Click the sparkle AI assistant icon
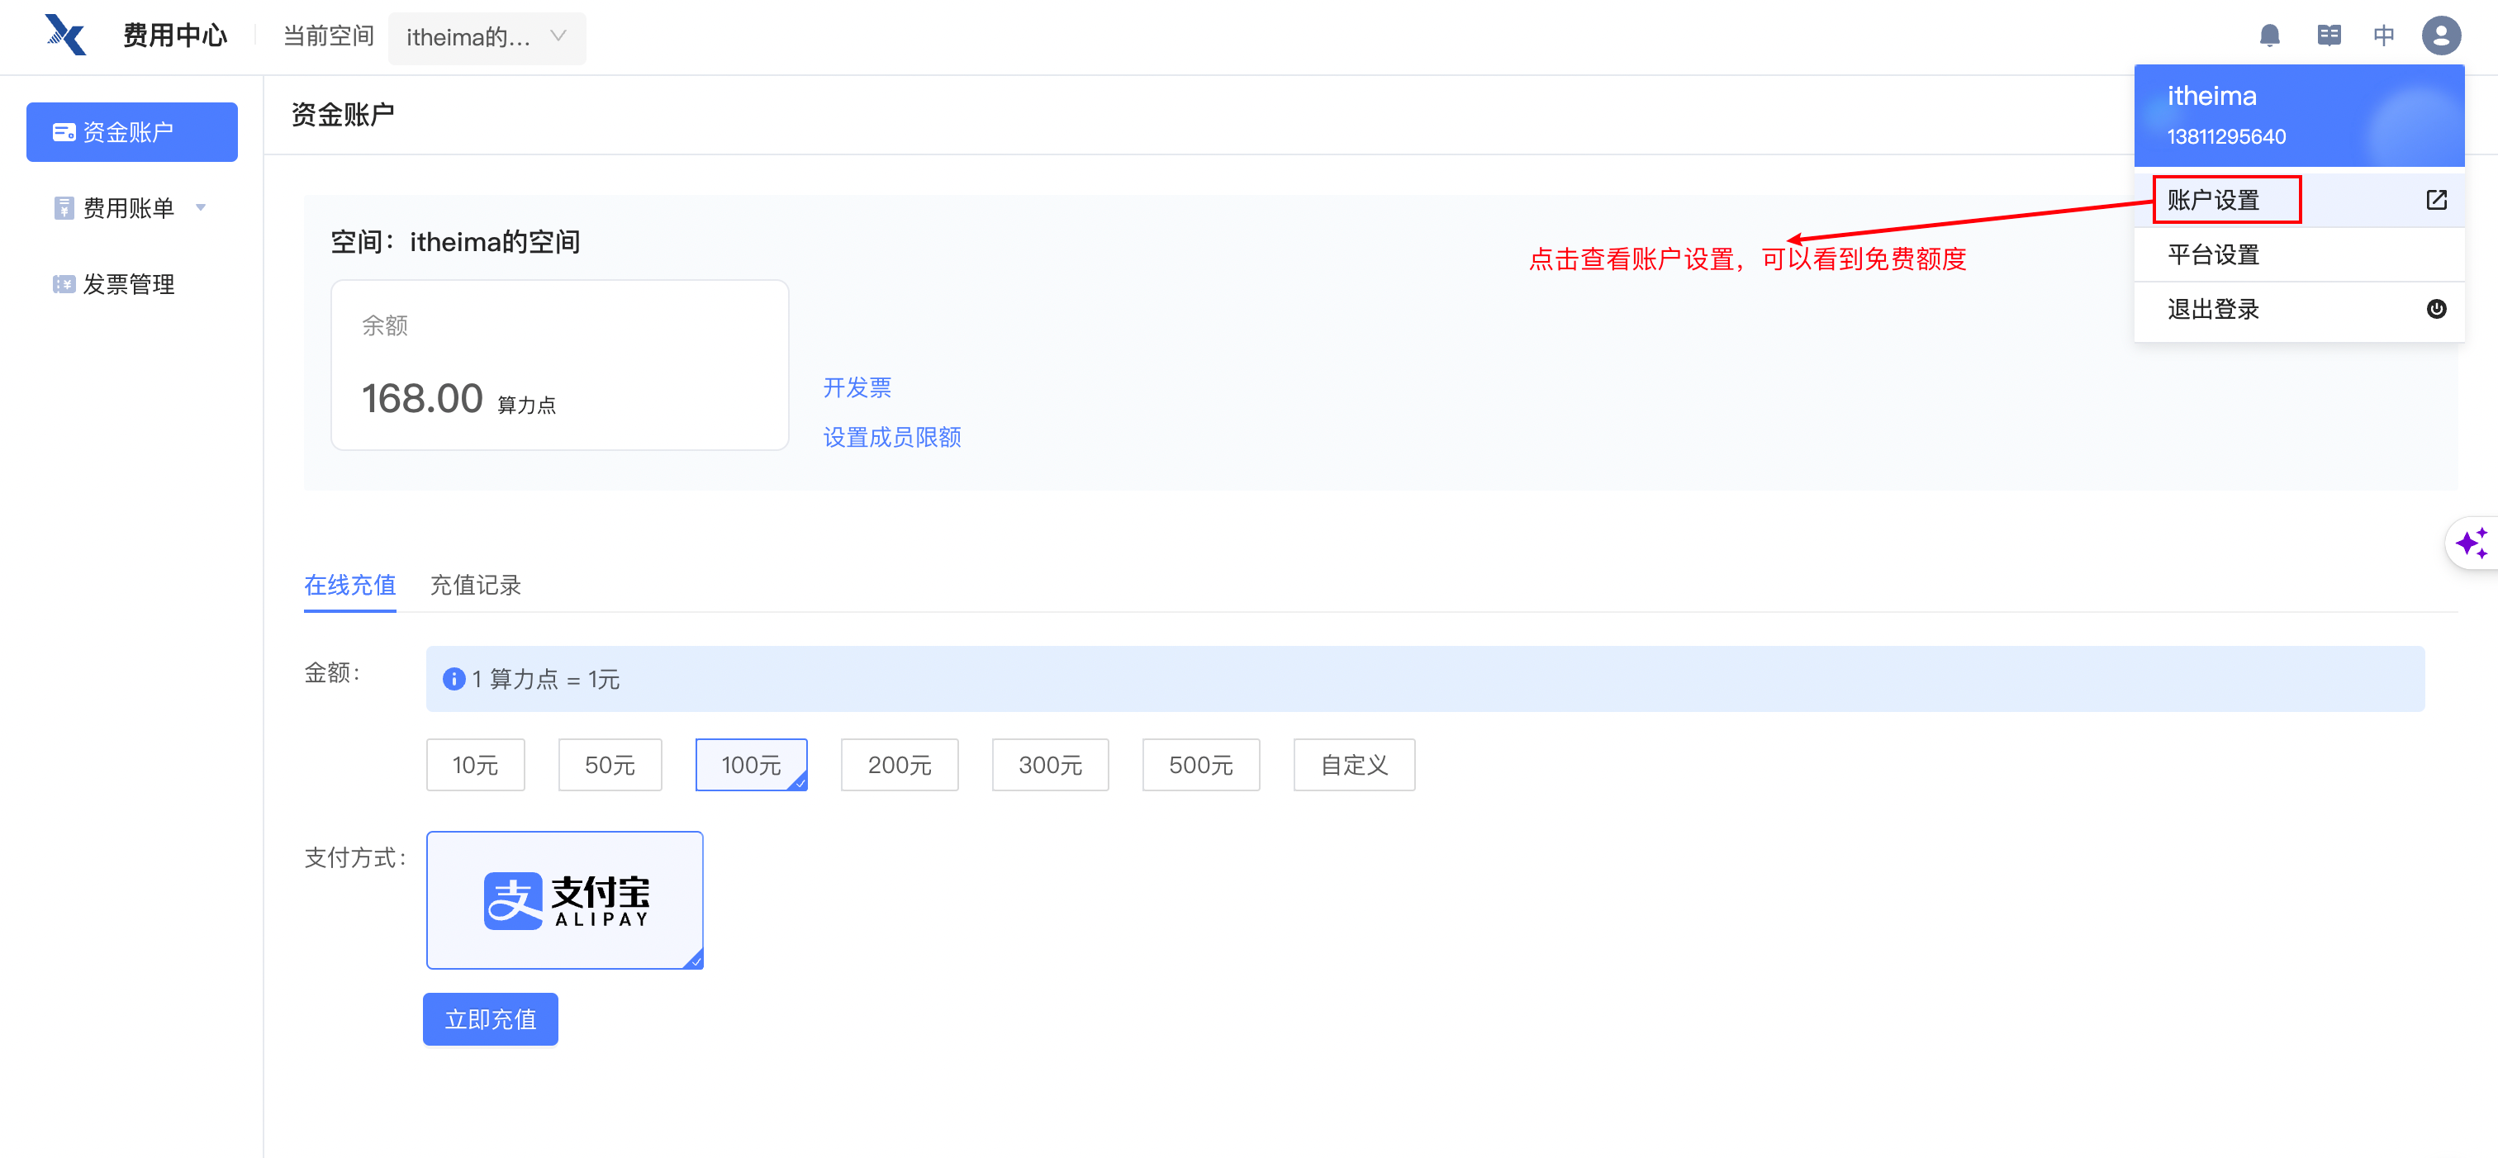The image size is (2498, 1158). coord(2472,543)
